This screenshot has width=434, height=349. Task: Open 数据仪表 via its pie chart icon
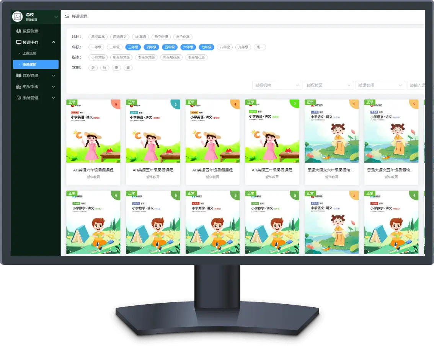coord(19,31)
